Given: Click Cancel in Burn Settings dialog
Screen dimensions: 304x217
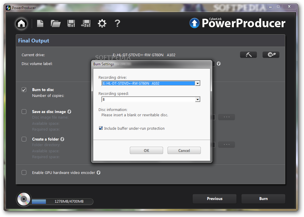Looking at the screenshot, I should (x=184, y=151).
